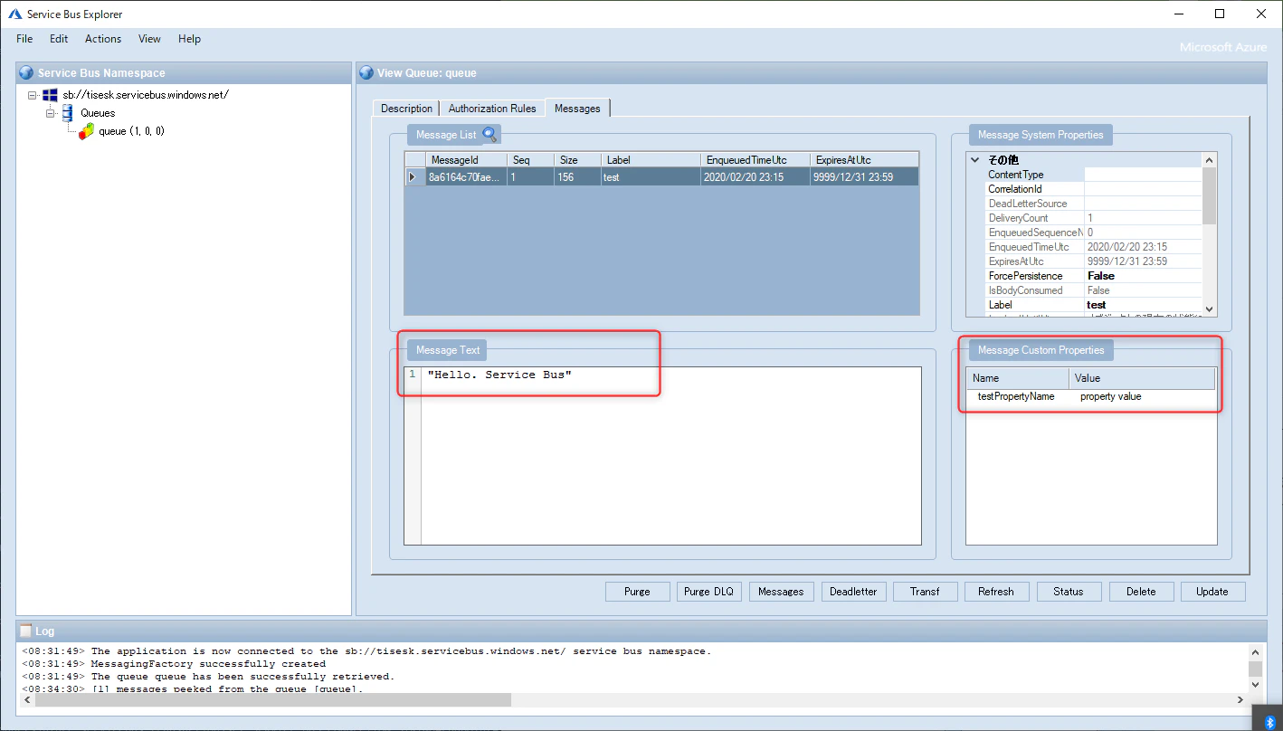
Task: Click the Update button
Action: click(1212, 592)
